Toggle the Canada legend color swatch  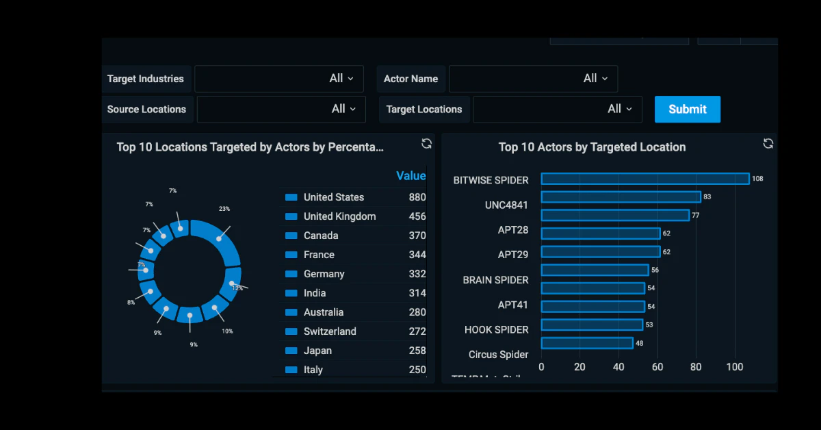291,236
